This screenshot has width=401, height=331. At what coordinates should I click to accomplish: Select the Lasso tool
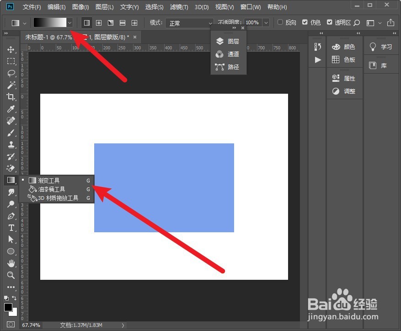[11, 73]
